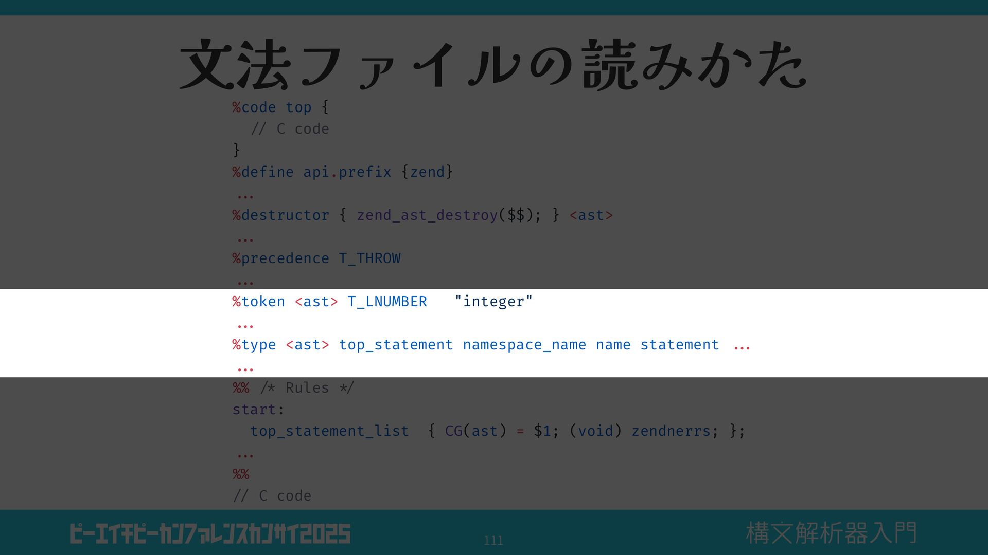Click the ピーエイチピーカンファレンスカンサイ2025 footer logo
The image size is (988, 555).
click(210, 534)
